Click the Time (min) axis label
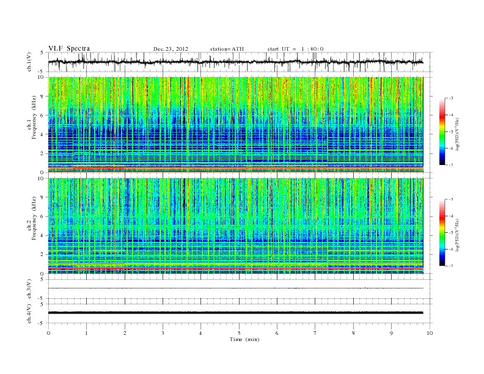Image resolution: width=484 pixels, height=374 pixels. pos(244,339)
